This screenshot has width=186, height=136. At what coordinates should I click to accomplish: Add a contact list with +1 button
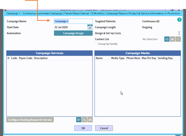click(x=167, y=39)
